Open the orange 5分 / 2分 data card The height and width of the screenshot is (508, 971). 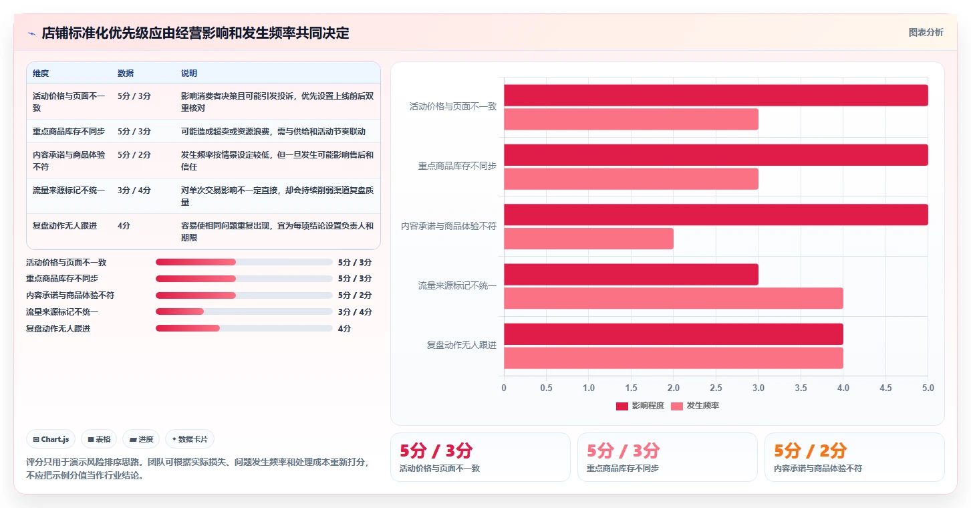(855, 457)
